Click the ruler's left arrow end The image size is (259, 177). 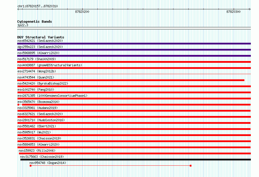18,9
